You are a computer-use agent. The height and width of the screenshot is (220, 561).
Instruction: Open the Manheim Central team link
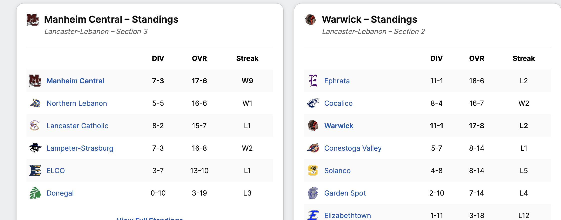75,81
